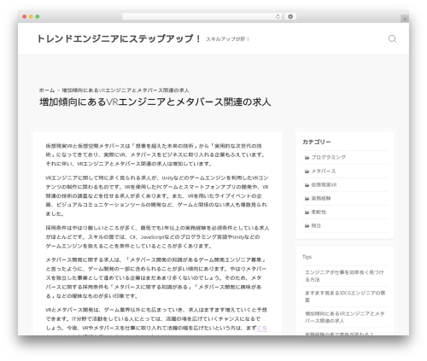Click the ホーム breadcrumb link
The width and height of the screenshot is (427, 361).
click(x=47, y=90)
